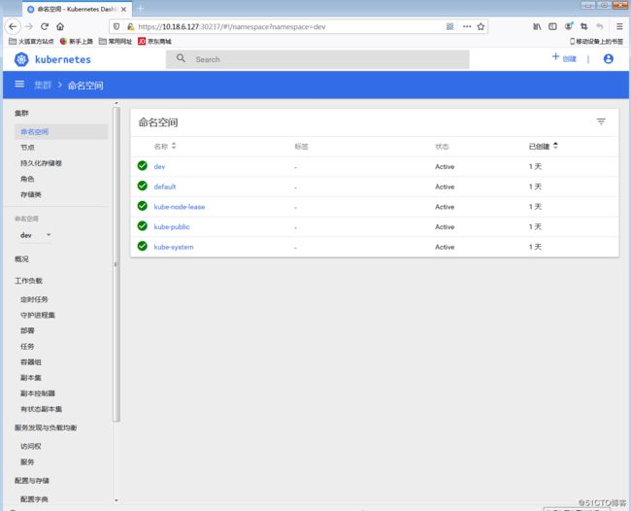
Task: Open the 京东商城 bookmark
Action: pos(154,41)
